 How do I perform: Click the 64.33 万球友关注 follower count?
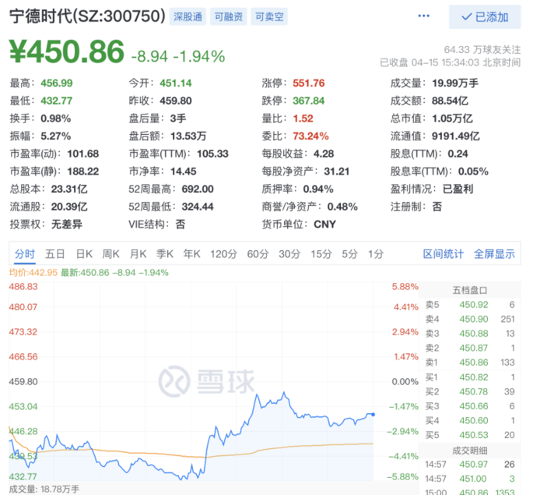482,50
